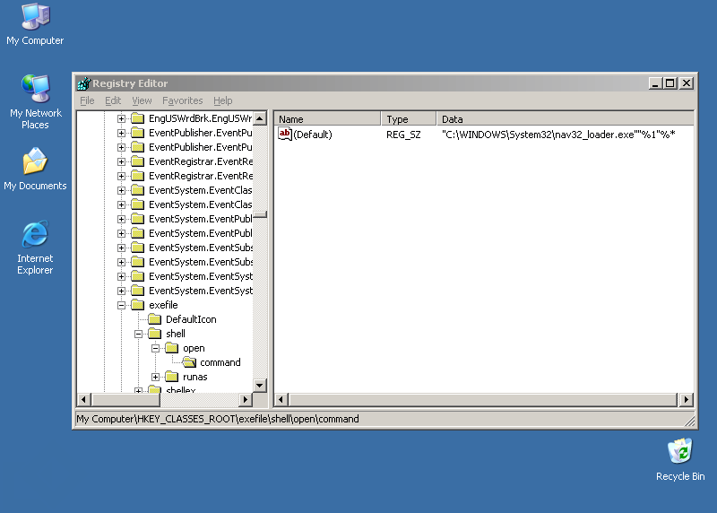Expand the first EventSystem.EventClass key
Screen dimensions: 717x513
pos(121,191)
